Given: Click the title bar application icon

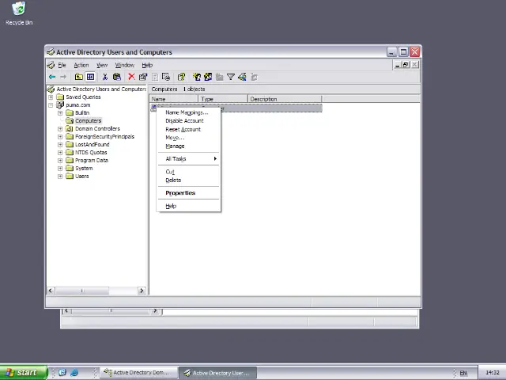Looking at the screenshot, I should coord(51,51).
